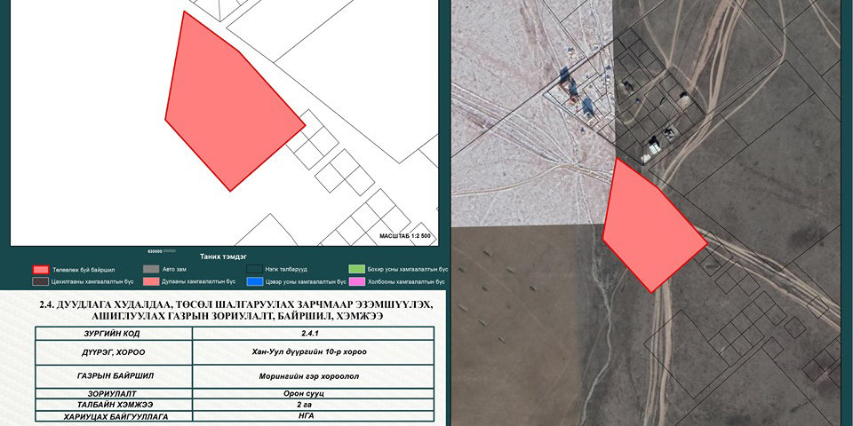This screenshot has height=426, width=853.
Task: Click the 'Цахилгааны хамгаалалтын бүс' hatched swatch
Action: (x=40, y=281)
